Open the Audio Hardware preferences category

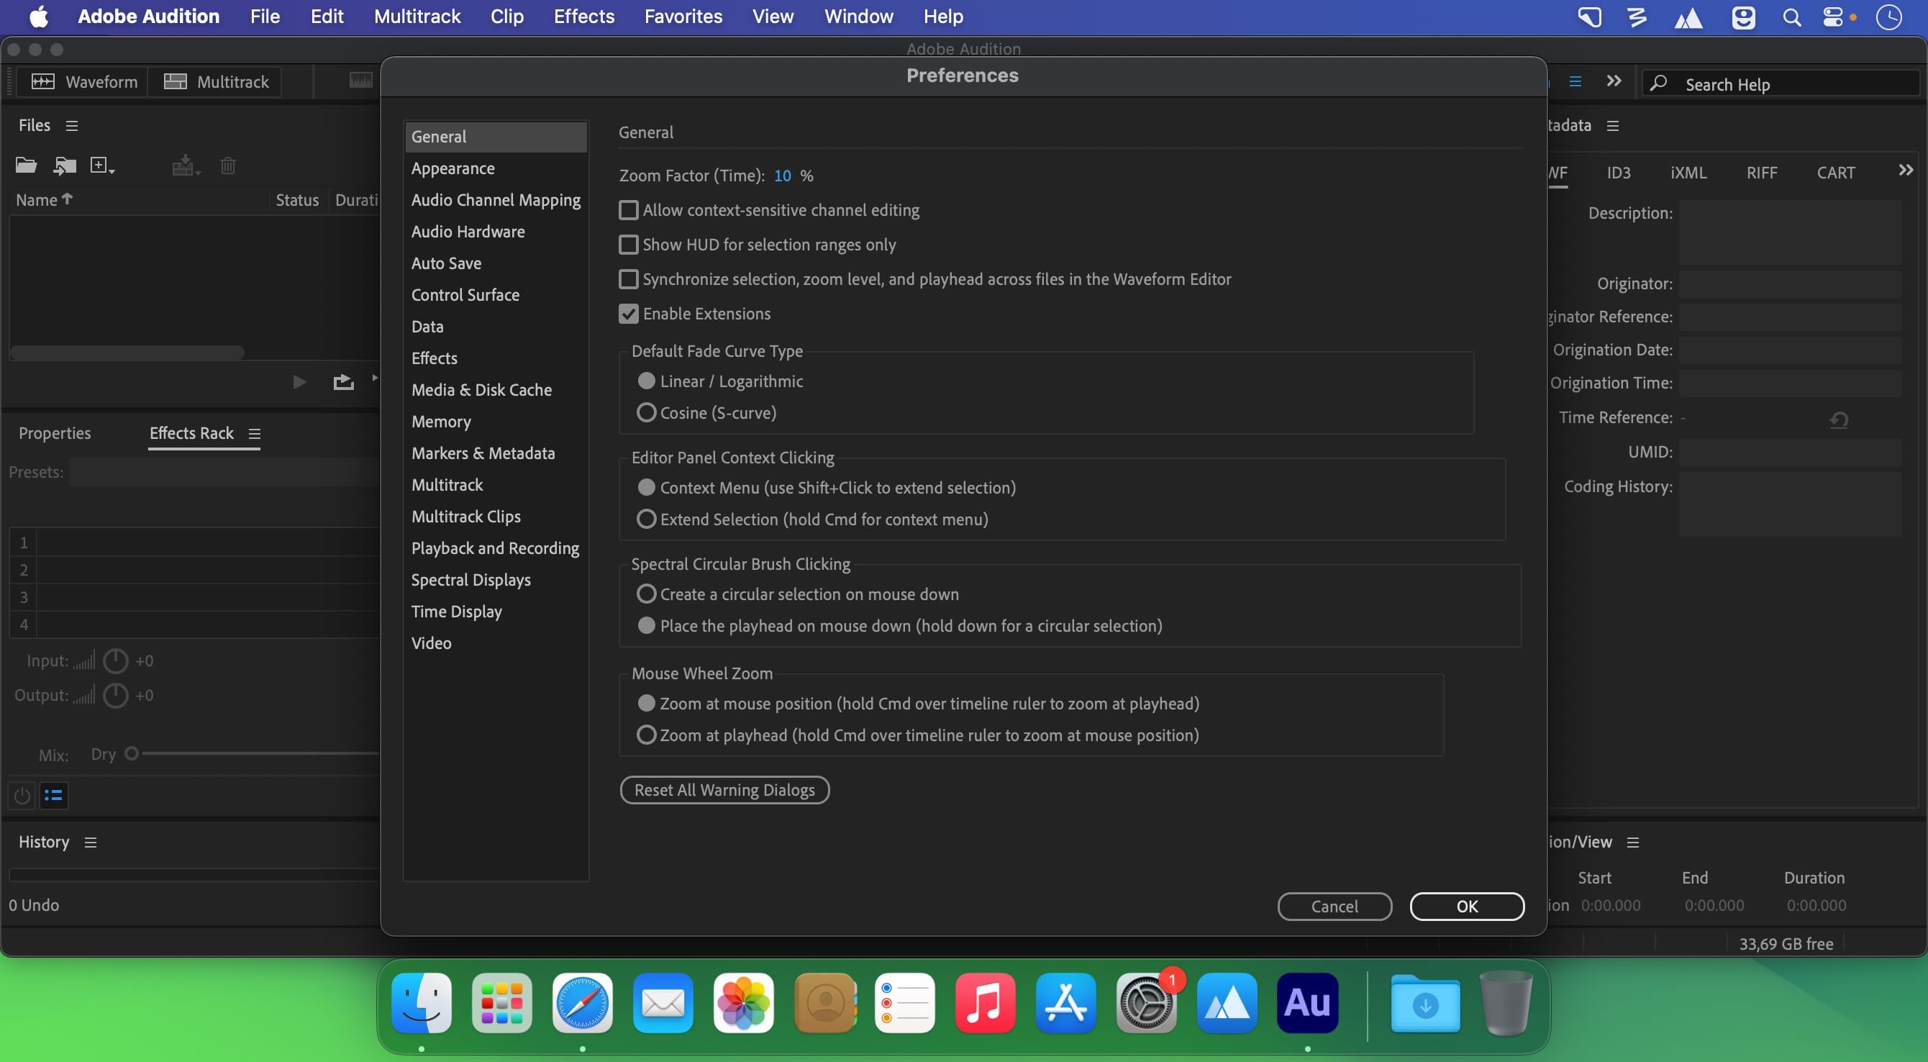click(x=496, y=232)
